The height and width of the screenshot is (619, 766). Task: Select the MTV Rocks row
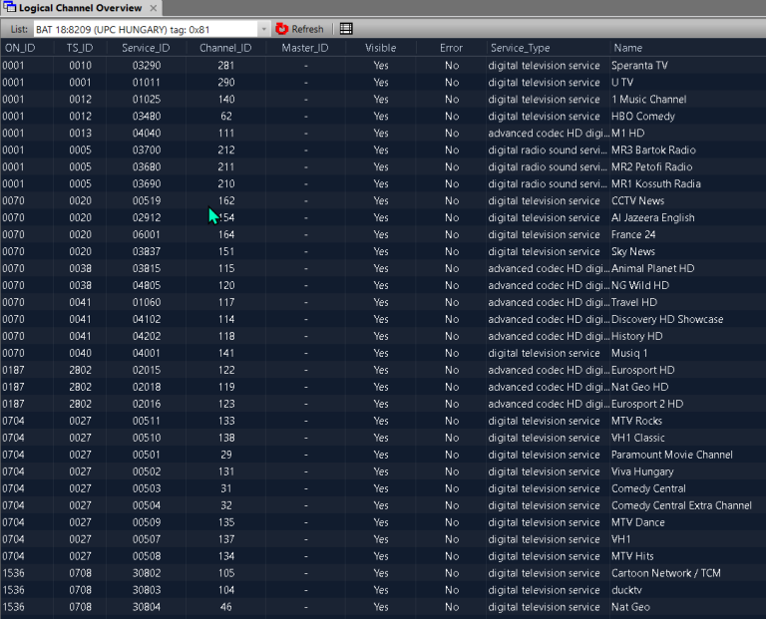click(383, 421)
